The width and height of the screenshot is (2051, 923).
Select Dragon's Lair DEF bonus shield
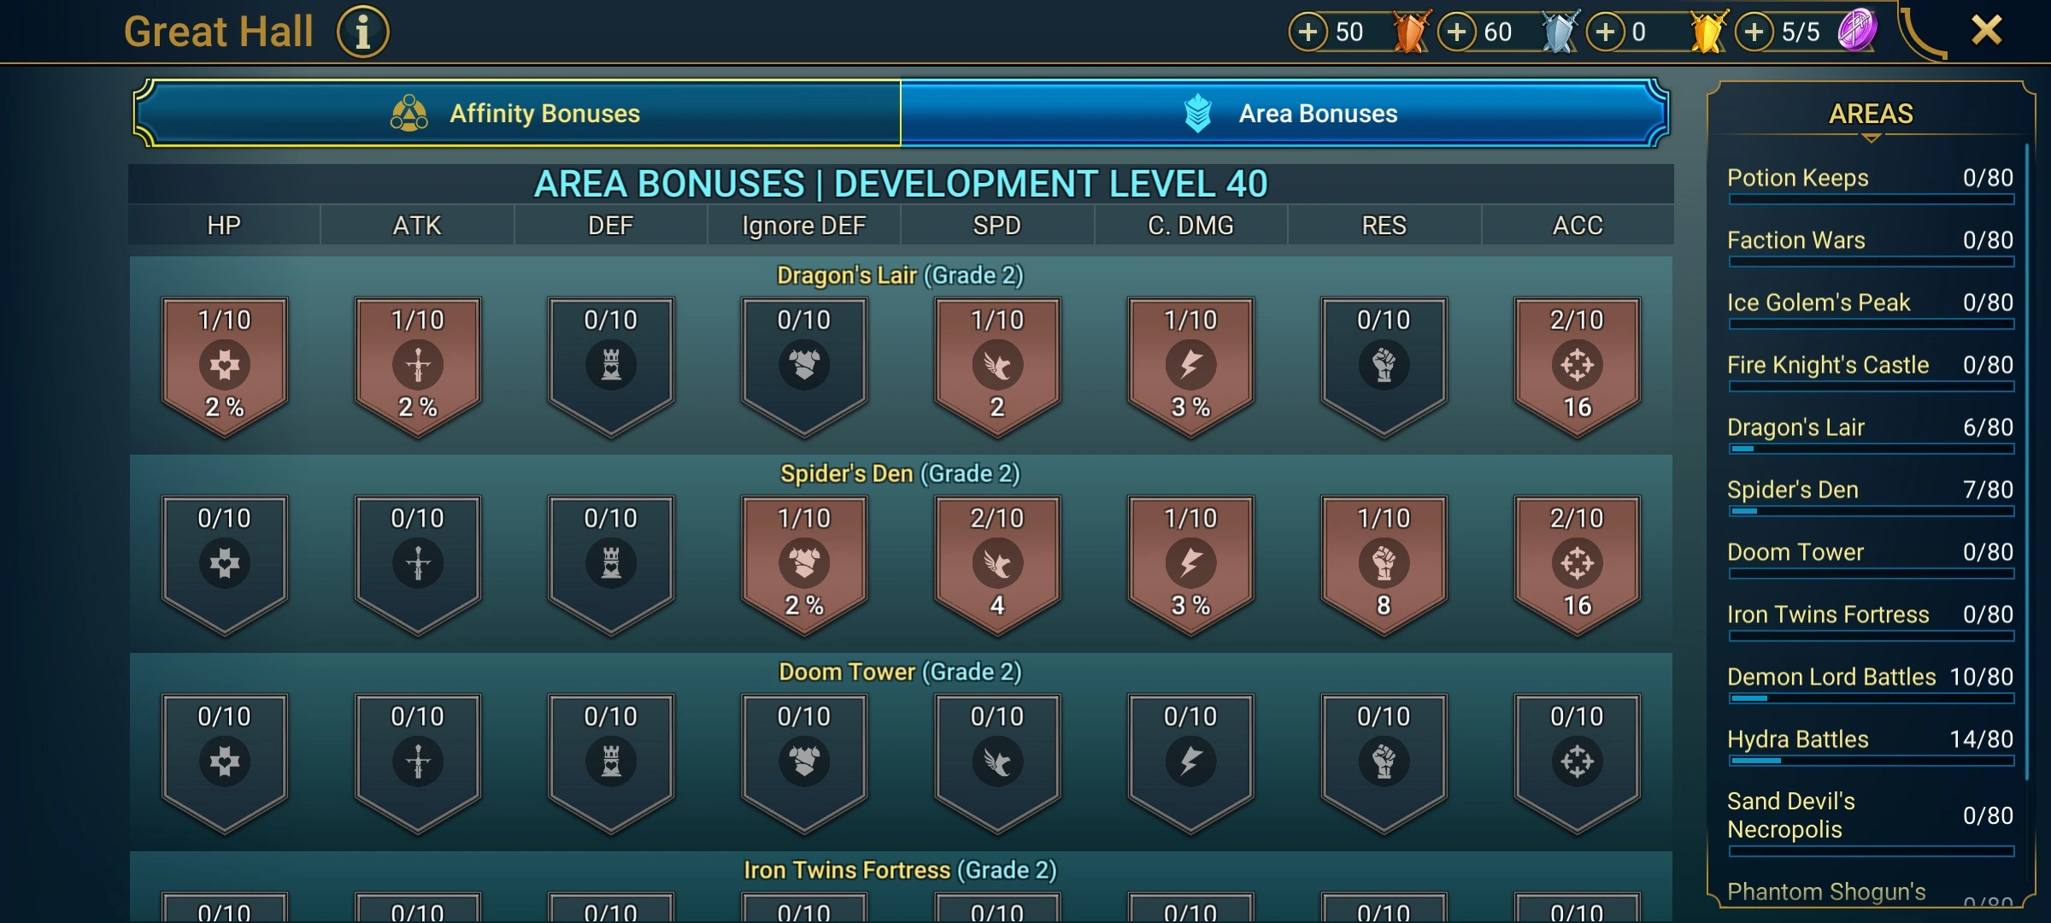point(611,366)
